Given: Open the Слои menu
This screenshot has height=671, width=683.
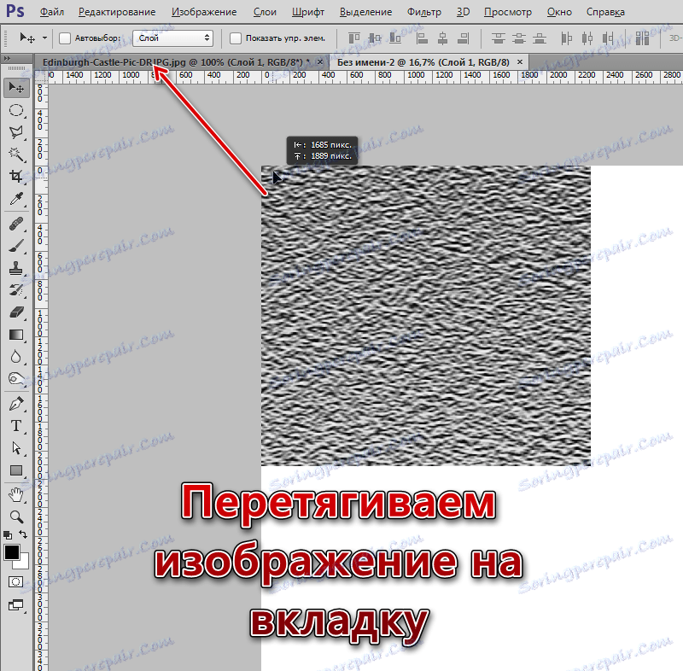Looking at the screenshot, I should tap(265, 12).
